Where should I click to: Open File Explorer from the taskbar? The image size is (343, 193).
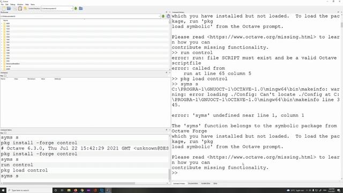tap(69, 190)
